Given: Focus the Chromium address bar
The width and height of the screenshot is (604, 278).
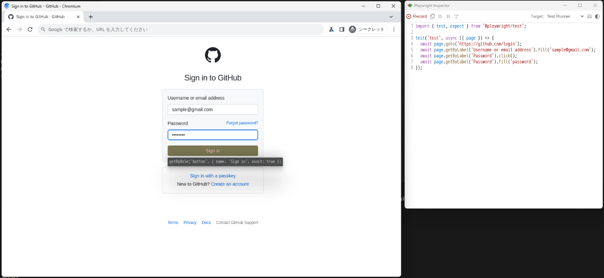Looking at the screenshot, I should point(181,29).
